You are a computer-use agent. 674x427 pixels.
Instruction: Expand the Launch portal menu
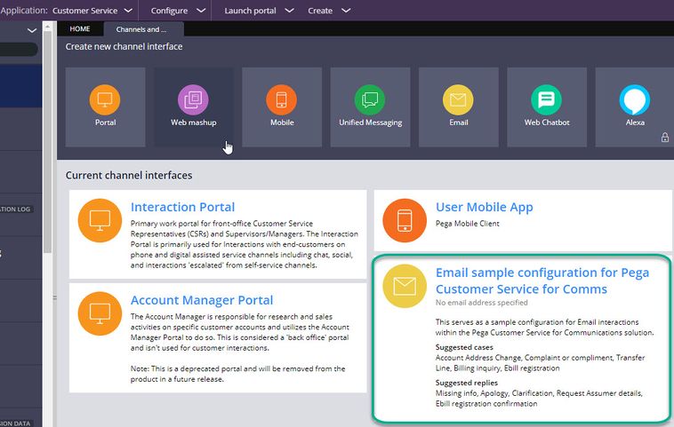click(259, 11)
